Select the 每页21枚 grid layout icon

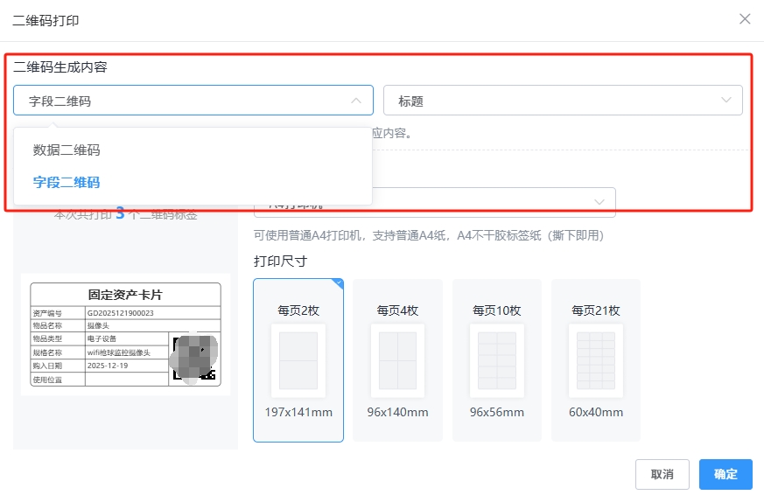pos(595,360)
